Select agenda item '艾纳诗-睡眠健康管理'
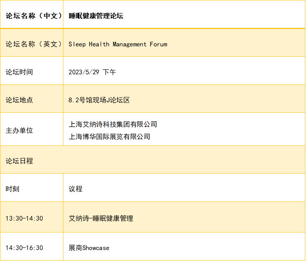Image resolution: width=306 pixels, height=261 pixels. coord(101,218)
